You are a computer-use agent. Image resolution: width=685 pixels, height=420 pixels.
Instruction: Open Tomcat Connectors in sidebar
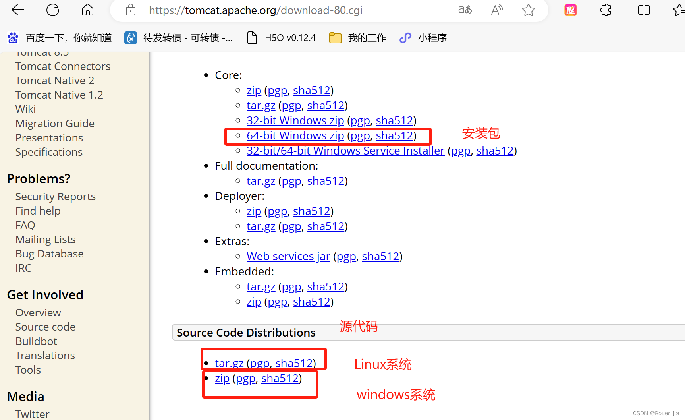click(63, 66)
